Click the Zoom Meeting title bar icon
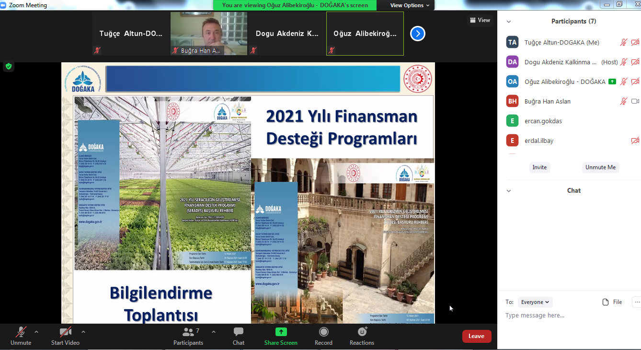Screen dimensions: 641x350 tap(4, 5)
